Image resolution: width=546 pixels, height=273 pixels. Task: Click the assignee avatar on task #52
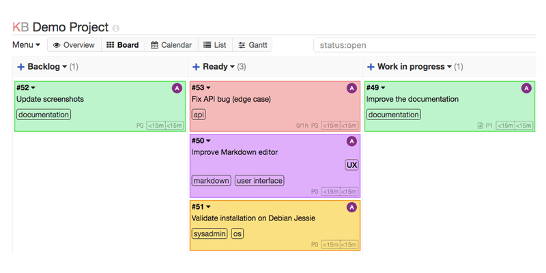click(177, 88)
